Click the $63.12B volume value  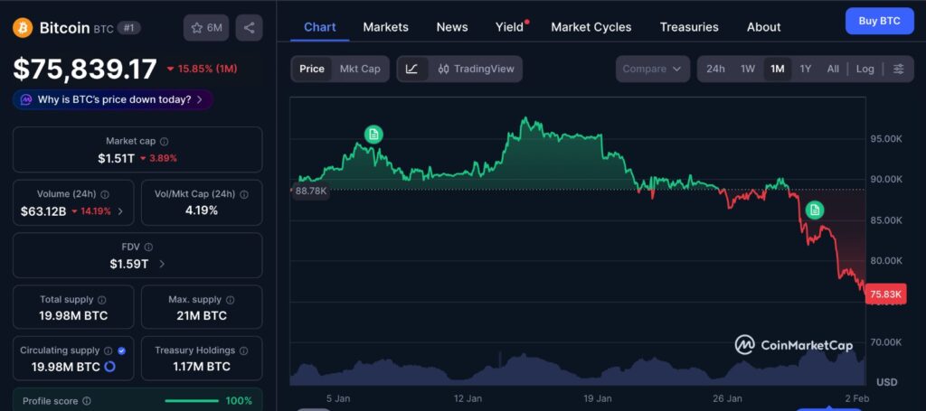(x=43, y=211)
